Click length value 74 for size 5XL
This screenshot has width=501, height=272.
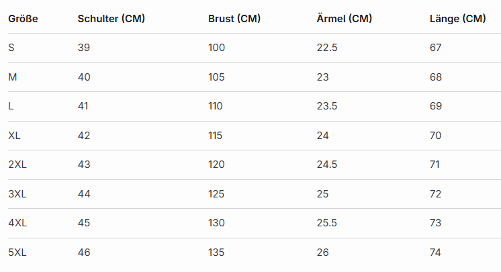(x=436, y=253)
